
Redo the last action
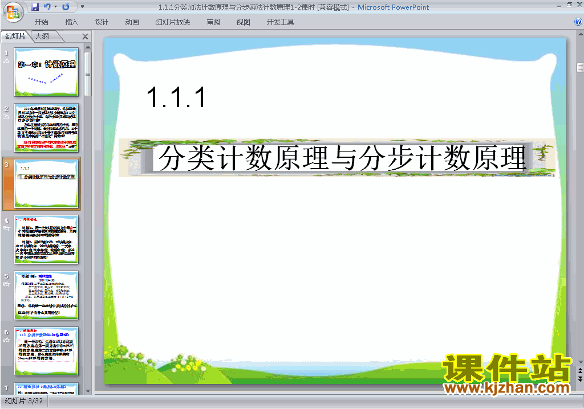pyautogui.click(x=66, y=7)
